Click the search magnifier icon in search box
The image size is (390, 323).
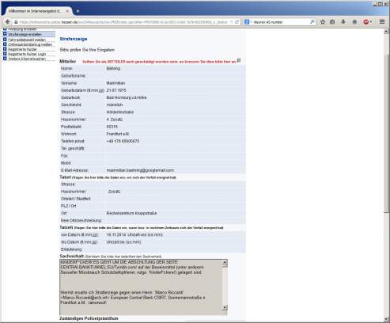pos(312,22)
